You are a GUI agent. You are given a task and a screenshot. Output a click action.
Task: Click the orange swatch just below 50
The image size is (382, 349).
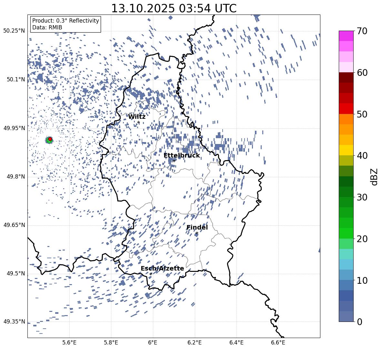coord(346,119)
